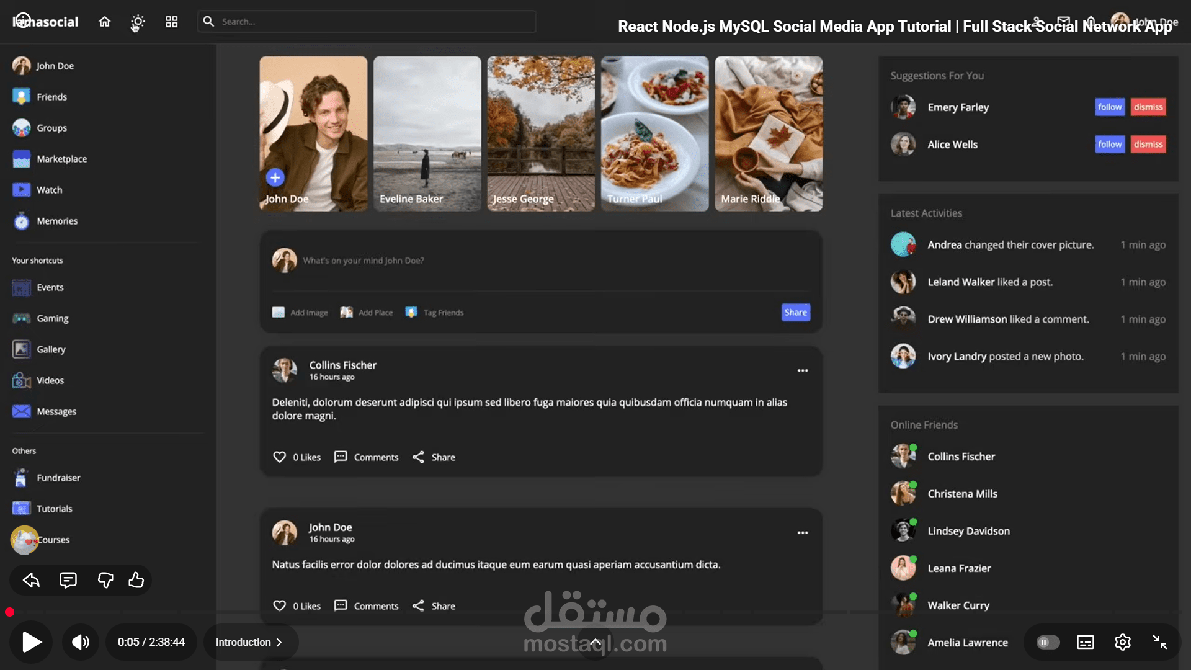Click the Add Image icon on post composer
Image resolution: width=1191 pixels, height=670 pixels.
pyautogui.click(x=279, y=312)
